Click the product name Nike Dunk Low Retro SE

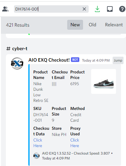[41, 92]
